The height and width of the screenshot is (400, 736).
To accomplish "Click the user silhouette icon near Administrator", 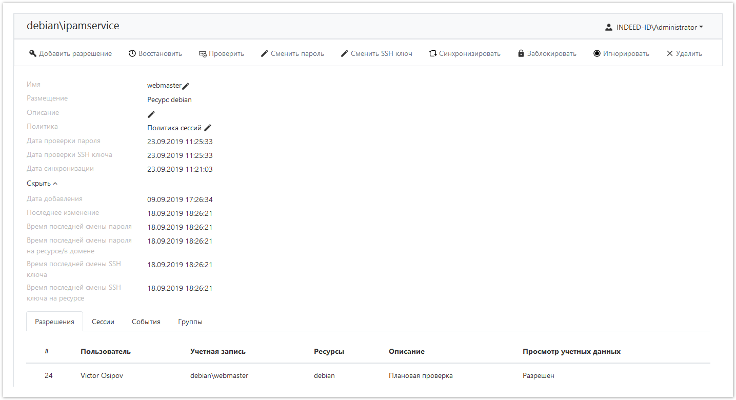I will [609, 27].
